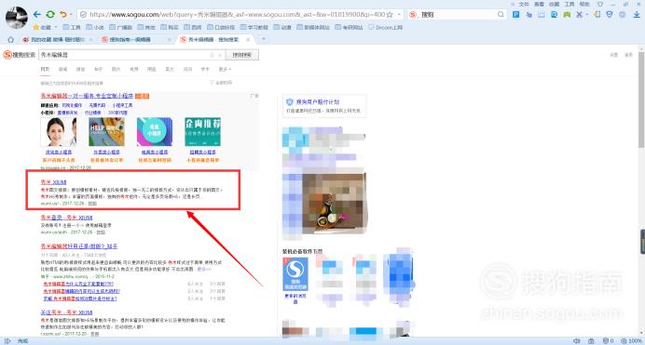Click the 设置 link at top right
The image size is (645, 345).
tap(613, 55)
